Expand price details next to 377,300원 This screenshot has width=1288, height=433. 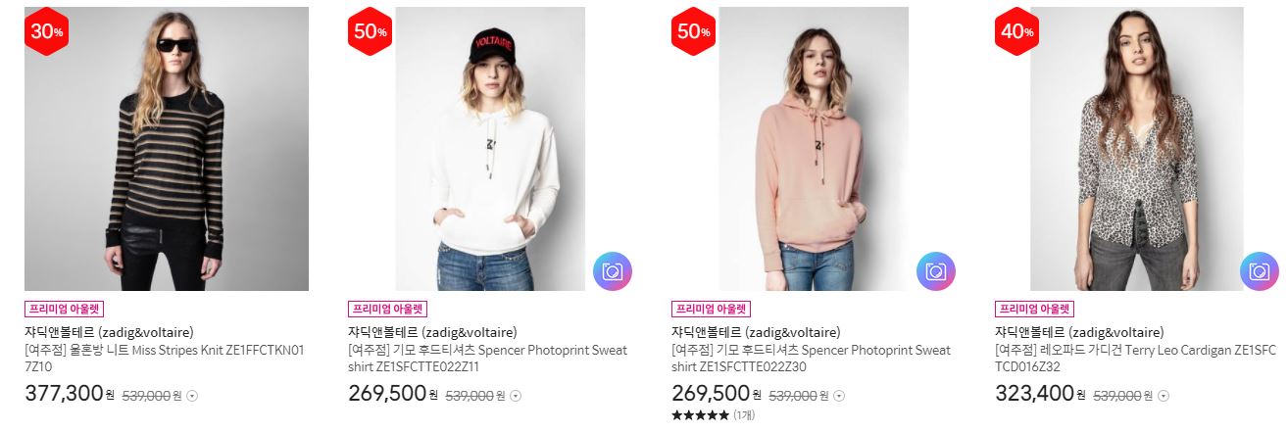192,396
